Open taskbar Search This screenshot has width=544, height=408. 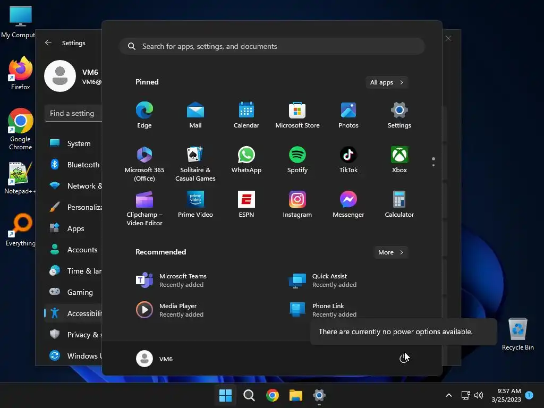tap(249, 395)
